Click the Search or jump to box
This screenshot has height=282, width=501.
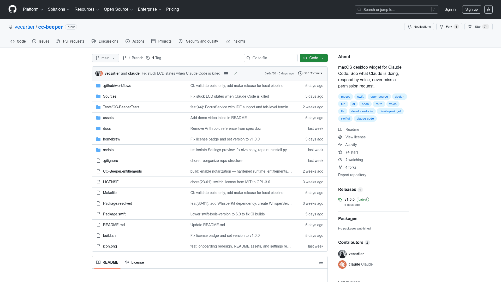pos(396,9)
